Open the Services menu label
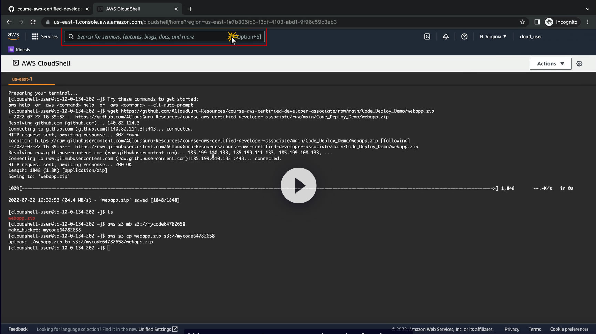596x334 pixels. click(49, 36)
